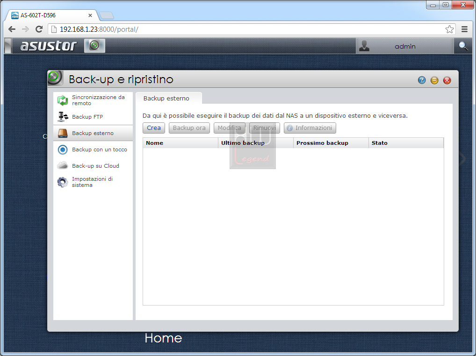
Task: Click the Back-up e ripristino taskbar app icon
Action: pyautogui.click(x=95, y=46)
